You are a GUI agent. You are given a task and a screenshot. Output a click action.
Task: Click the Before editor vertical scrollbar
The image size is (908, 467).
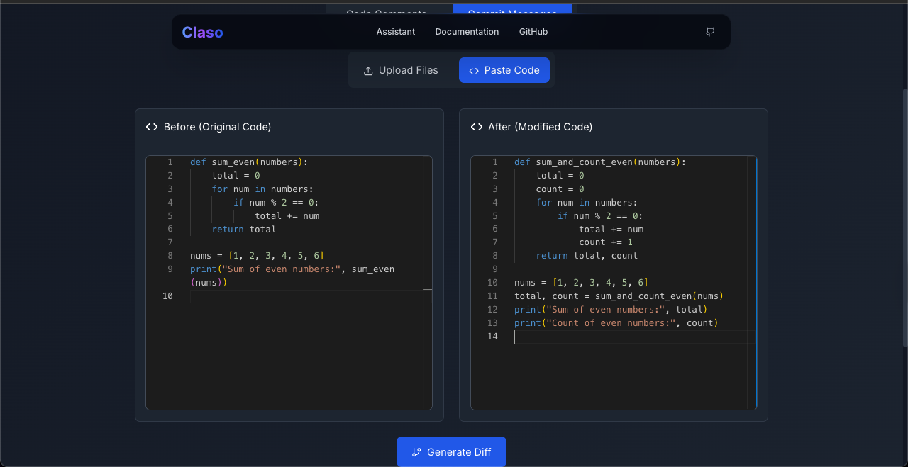point(428,283)
